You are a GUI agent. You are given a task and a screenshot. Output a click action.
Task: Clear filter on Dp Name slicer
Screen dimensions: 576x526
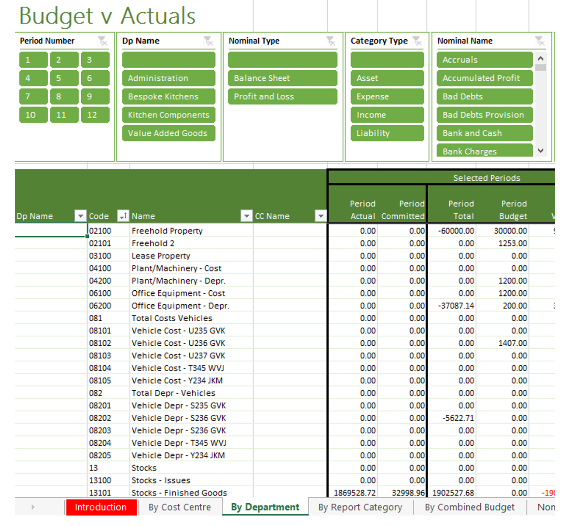pos(208,41)
